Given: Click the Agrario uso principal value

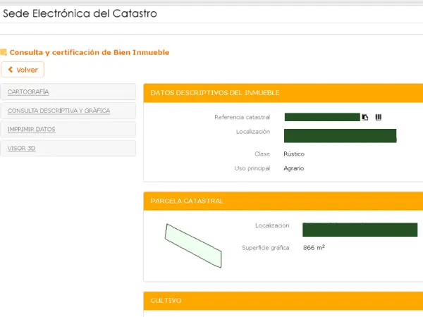Looking at the screenshot, I should [x=293, y=168].
